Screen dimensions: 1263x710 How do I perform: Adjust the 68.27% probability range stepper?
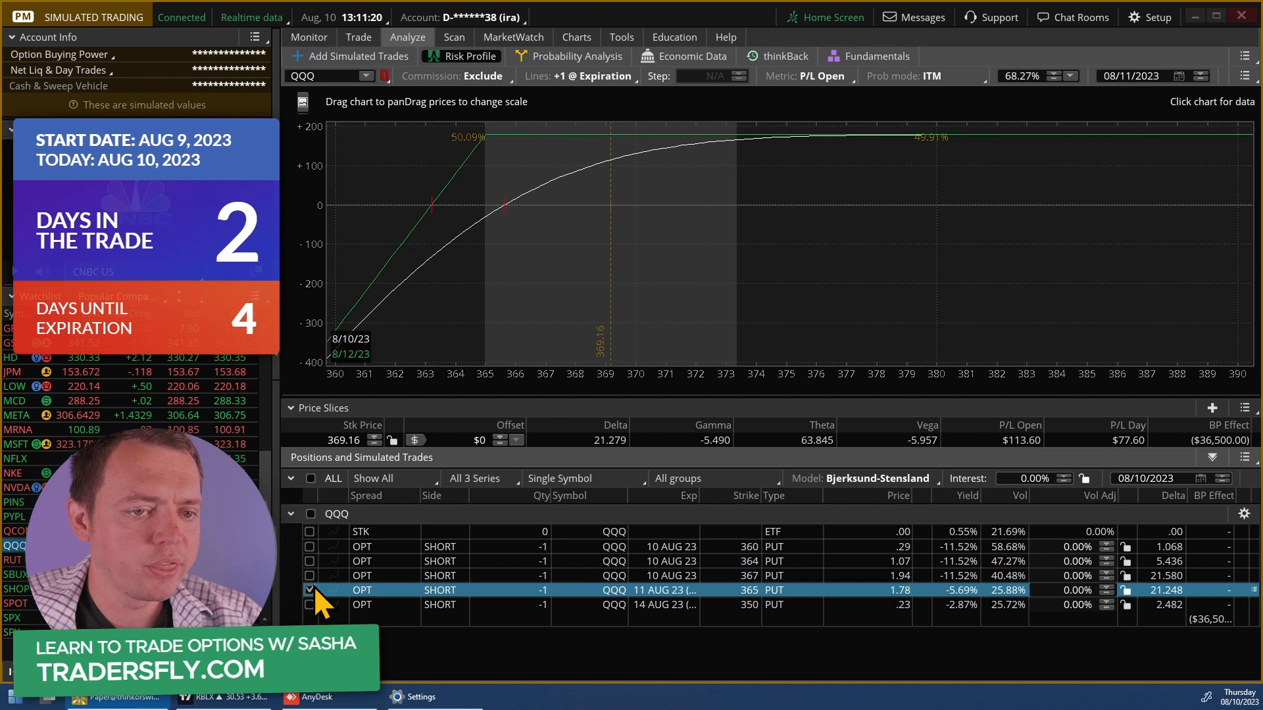pos(1054,76)
